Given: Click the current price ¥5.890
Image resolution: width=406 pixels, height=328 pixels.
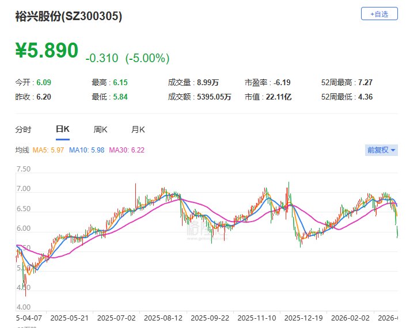Looking at the screenshot, I should pyautogui.click(x=47, y=51).
